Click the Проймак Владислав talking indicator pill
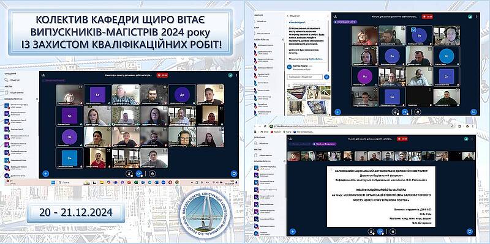The height and width of the screenshot is (244, 490). 325,144
